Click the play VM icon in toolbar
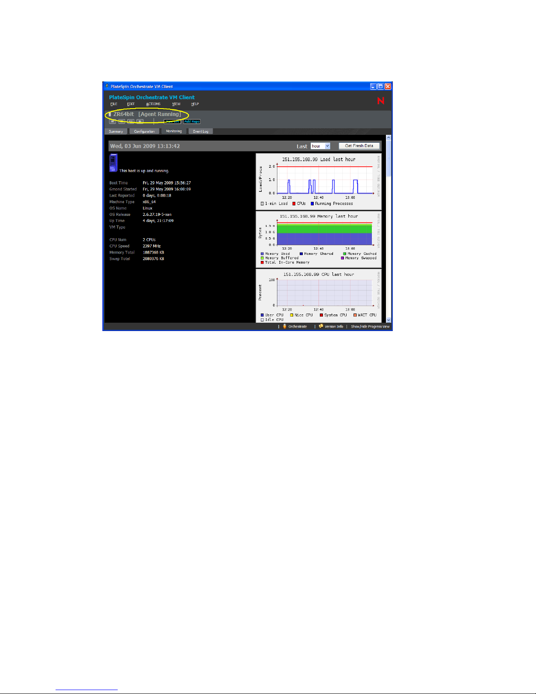Screen dimensions: 536x694 140,122
